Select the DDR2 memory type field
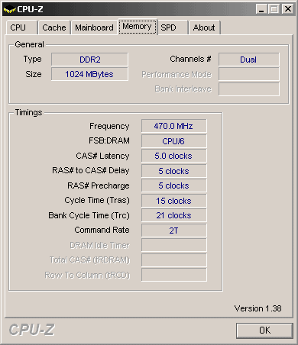This screenshot has height=345, width=298. click(89, 60)
